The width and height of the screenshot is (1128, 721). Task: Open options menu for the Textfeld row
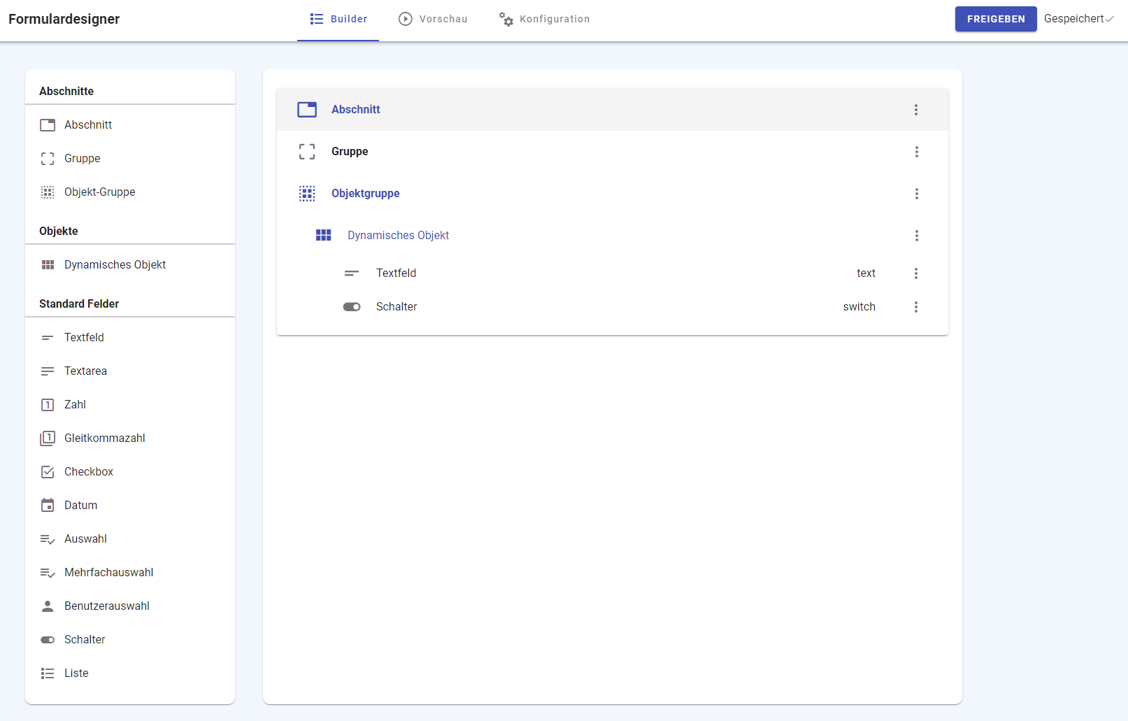pyautogui.click(x=916, y=273)
